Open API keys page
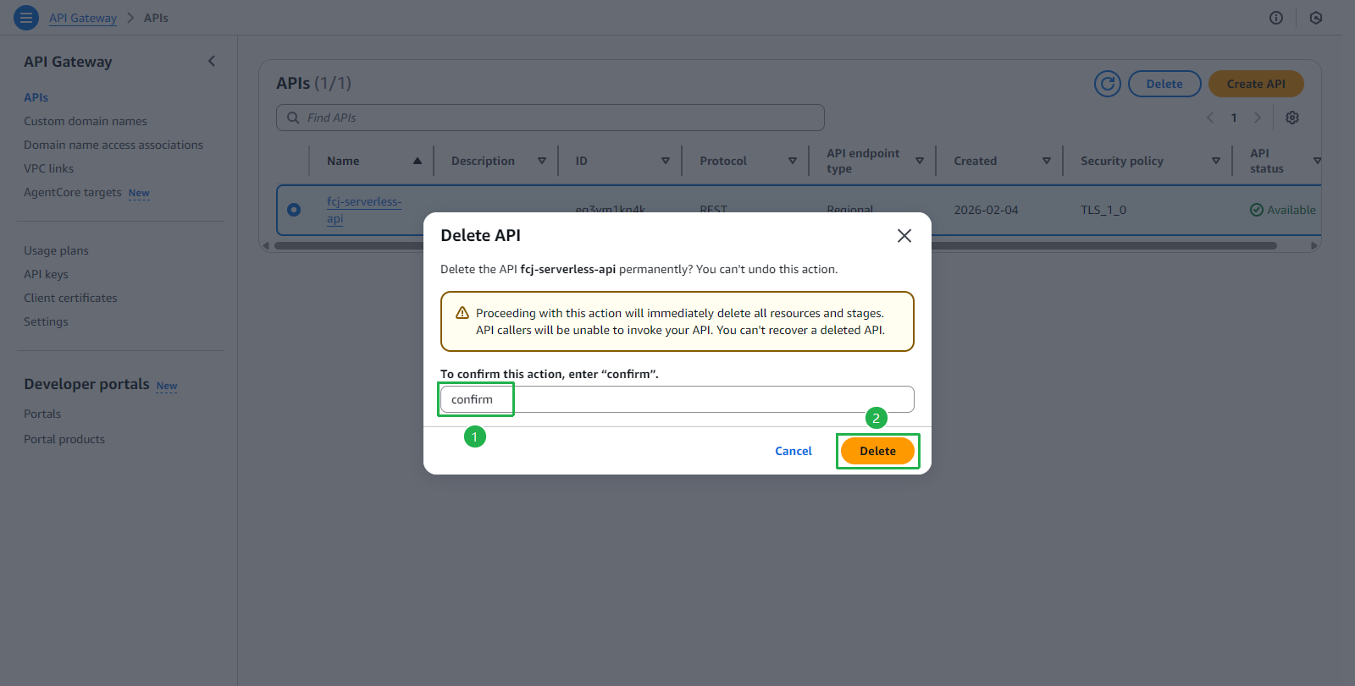The image size is (1355, 686). pyautogui.click(x=46, y=274)
